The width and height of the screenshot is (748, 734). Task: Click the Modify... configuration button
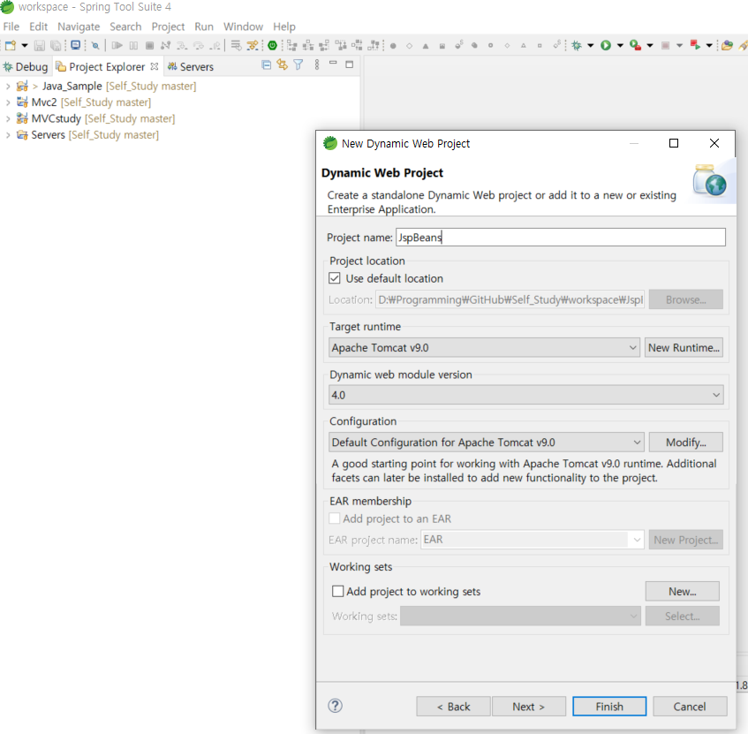685,443
